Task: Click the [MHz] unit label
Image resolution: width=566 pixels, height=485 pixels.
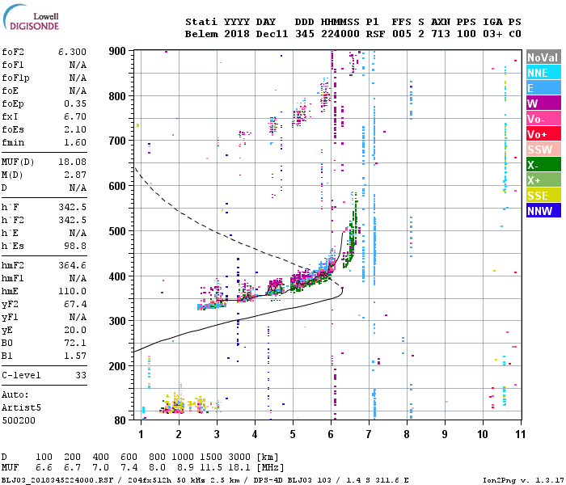Action: click(270, 468)
